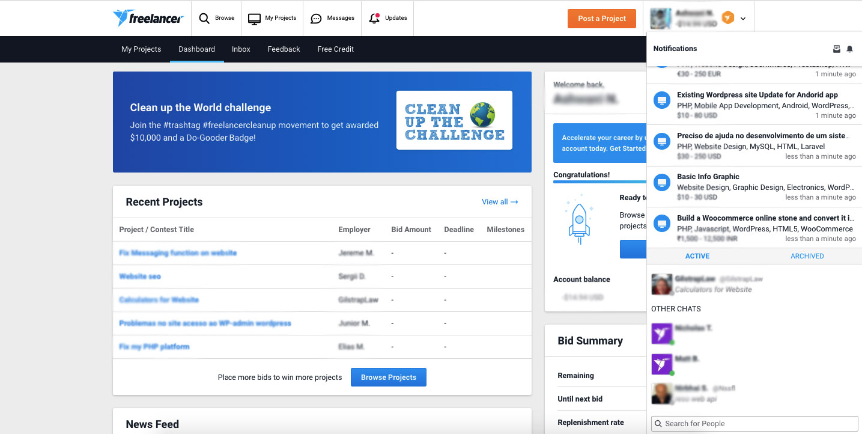Open Fix my PHP platform project
Screen dimensions: 862x434
coord(154,347)
